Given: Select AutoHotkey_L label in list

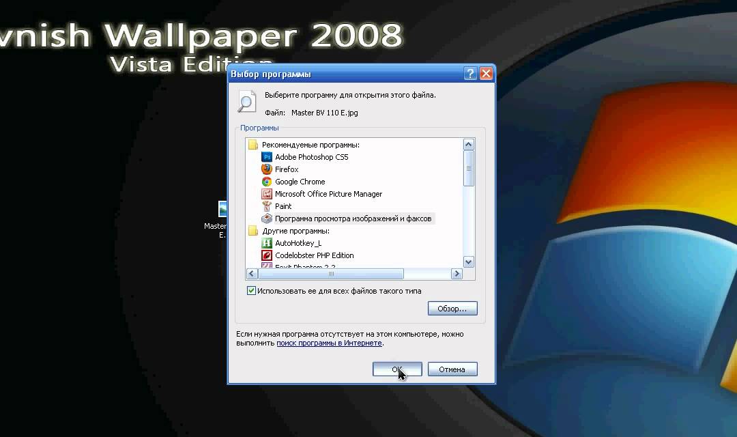Looking at the screenshot, I should pos(298,243).
